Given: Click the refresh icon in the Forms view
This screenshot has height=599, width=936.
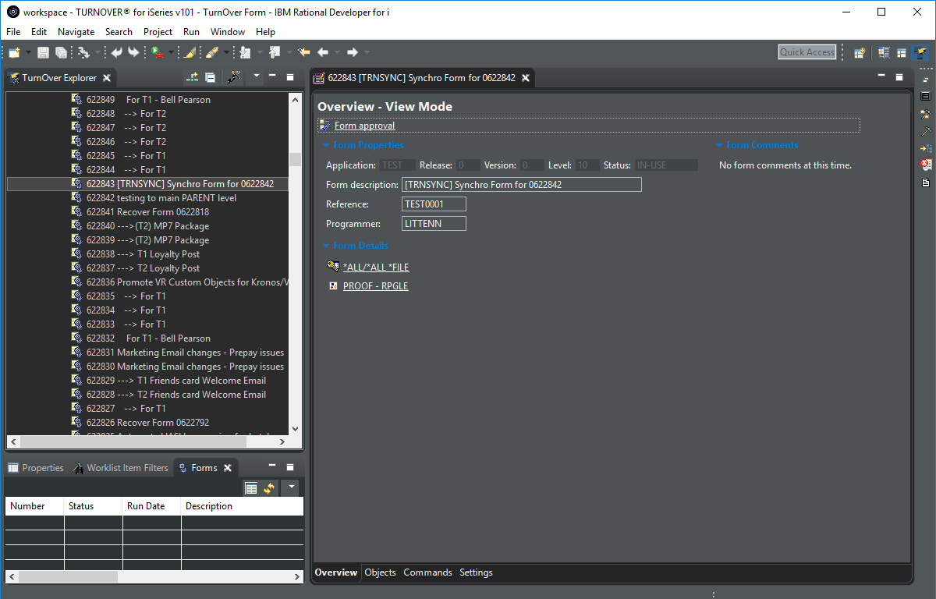Looking at the screenshot, I should tap(269, 488).
